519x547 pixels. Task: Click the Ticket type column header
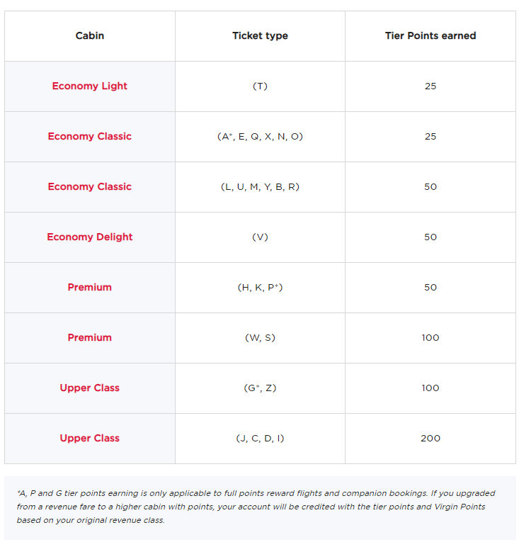[x=260, y=36]
